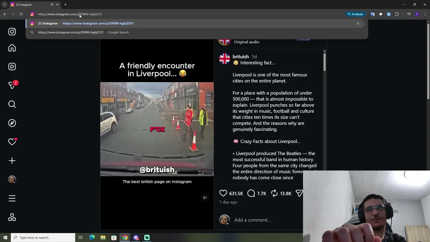Click the Add a comment field
Image resolution: width=430 pixels, height=242 pixels.
click(253, 220)
